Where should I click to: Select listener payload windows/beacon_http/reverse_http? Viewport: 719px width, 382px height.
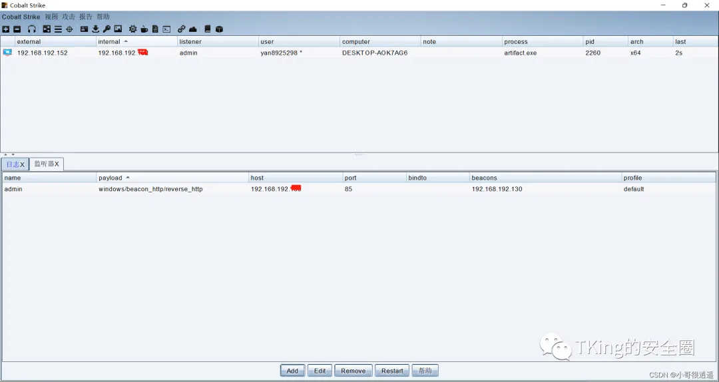150,189
